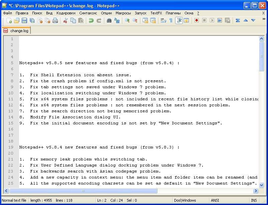Start macro recording with the red circle

pyautogui.click(x=196, y=20)
